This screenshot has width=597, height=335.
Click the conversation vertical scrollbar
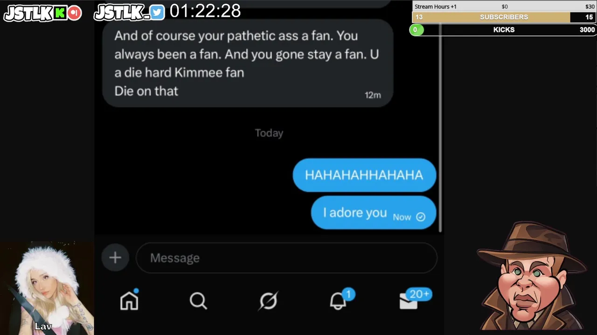coord(440,116)
